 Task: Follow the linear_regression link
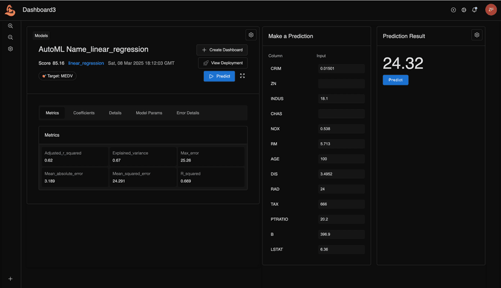[86, 63]
